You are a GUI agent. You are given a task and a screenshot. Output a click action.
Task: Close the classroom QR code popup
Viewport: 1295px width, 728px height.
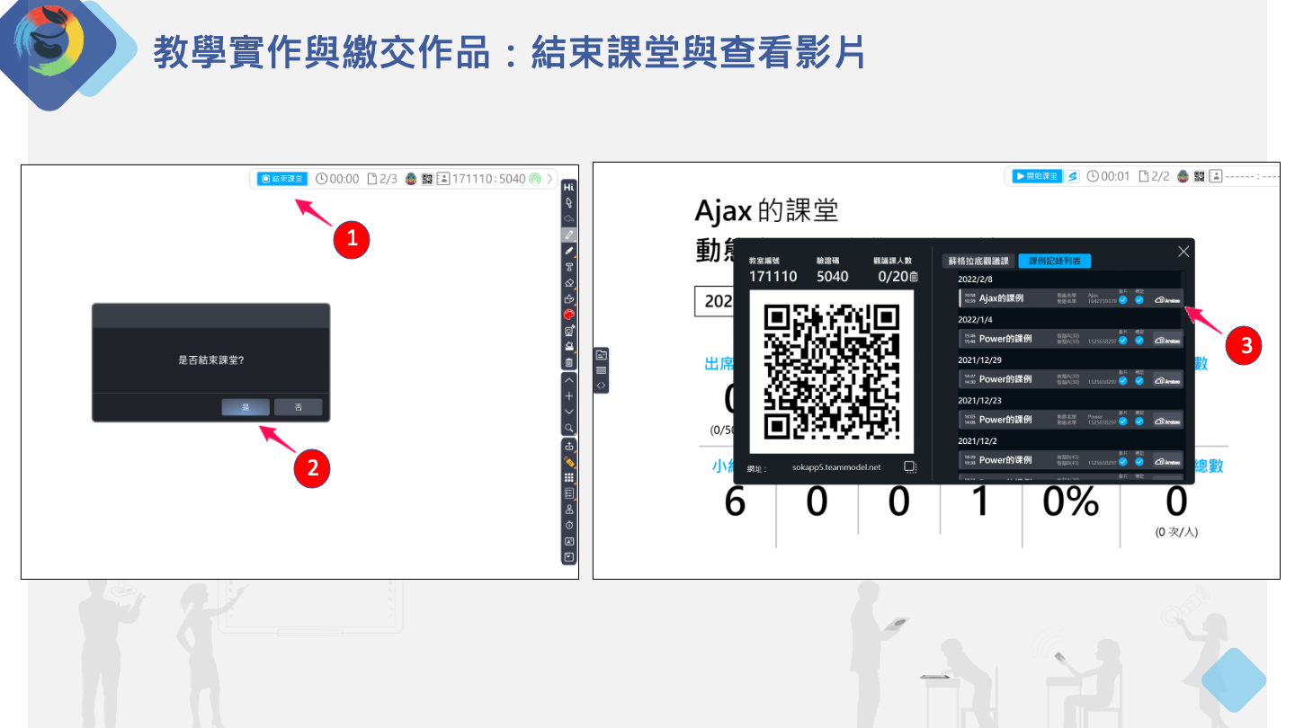coord(1183,253)
